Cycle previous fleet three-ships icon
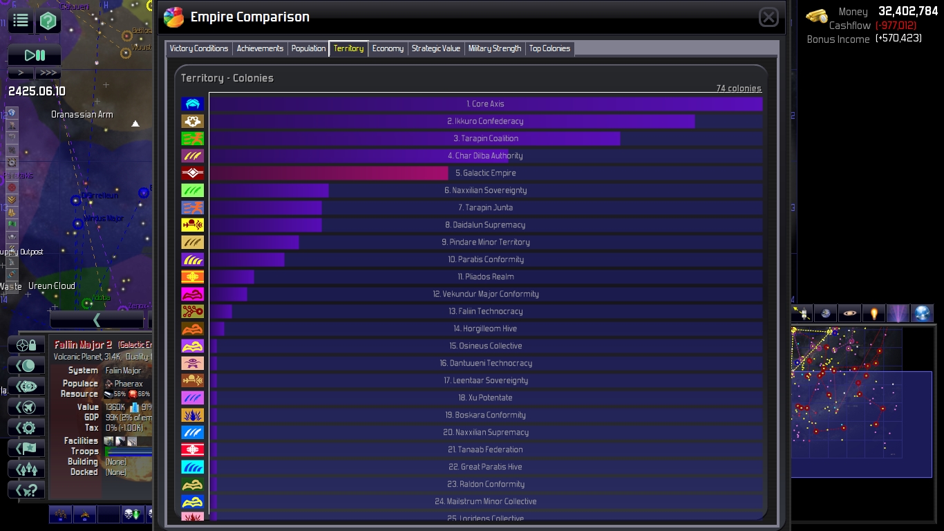 tap(27, 469)
